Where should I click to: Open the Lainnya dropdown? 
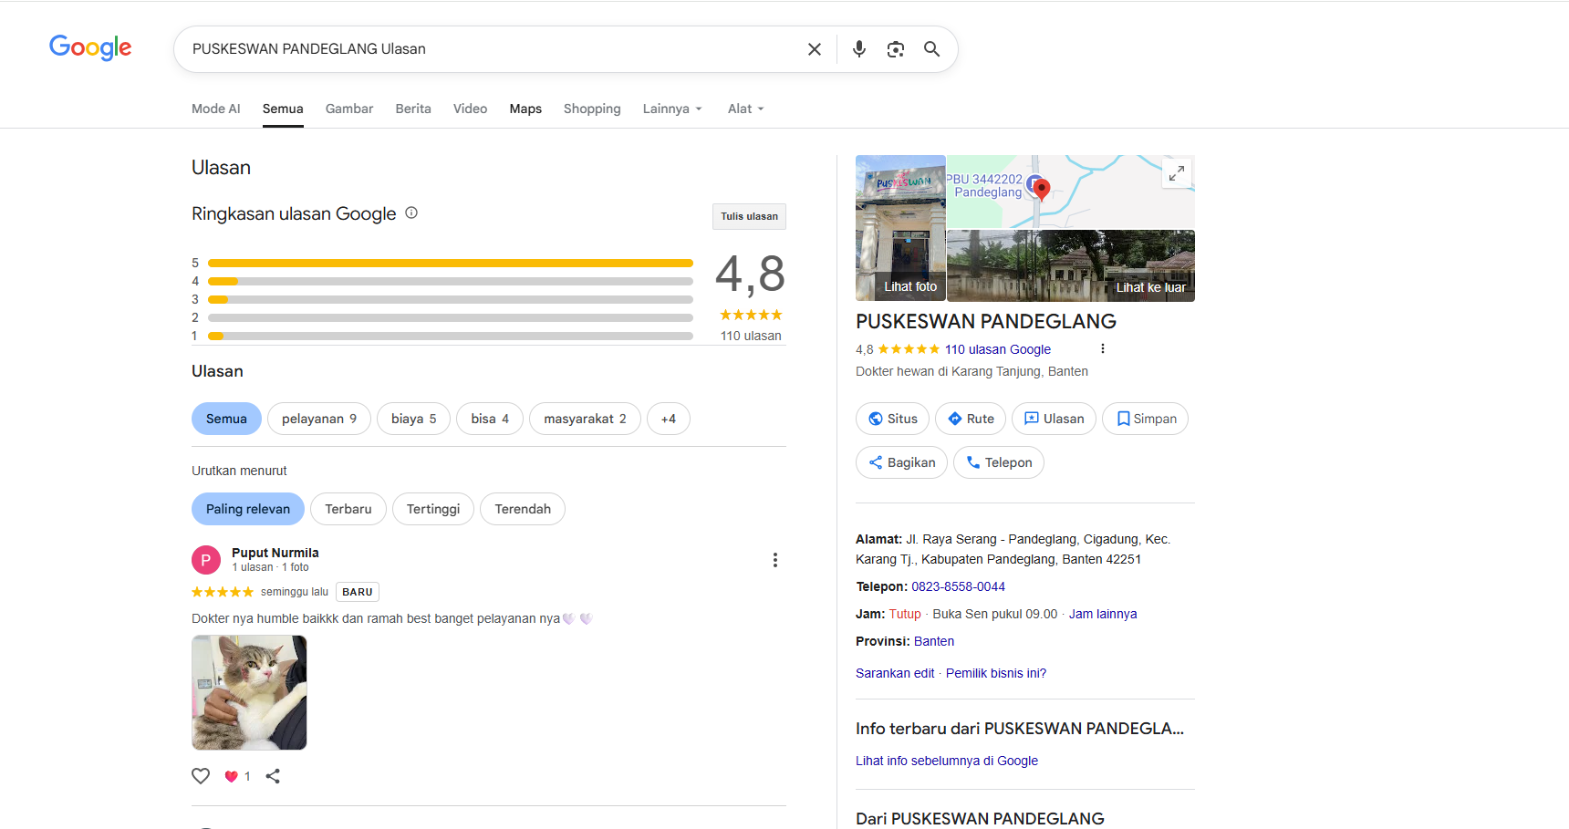click(671, 108)
